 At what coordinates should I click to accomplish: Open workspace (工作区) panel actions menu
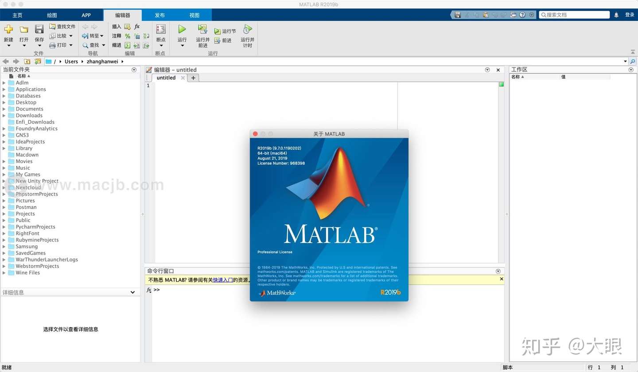[x=631, y=70]
